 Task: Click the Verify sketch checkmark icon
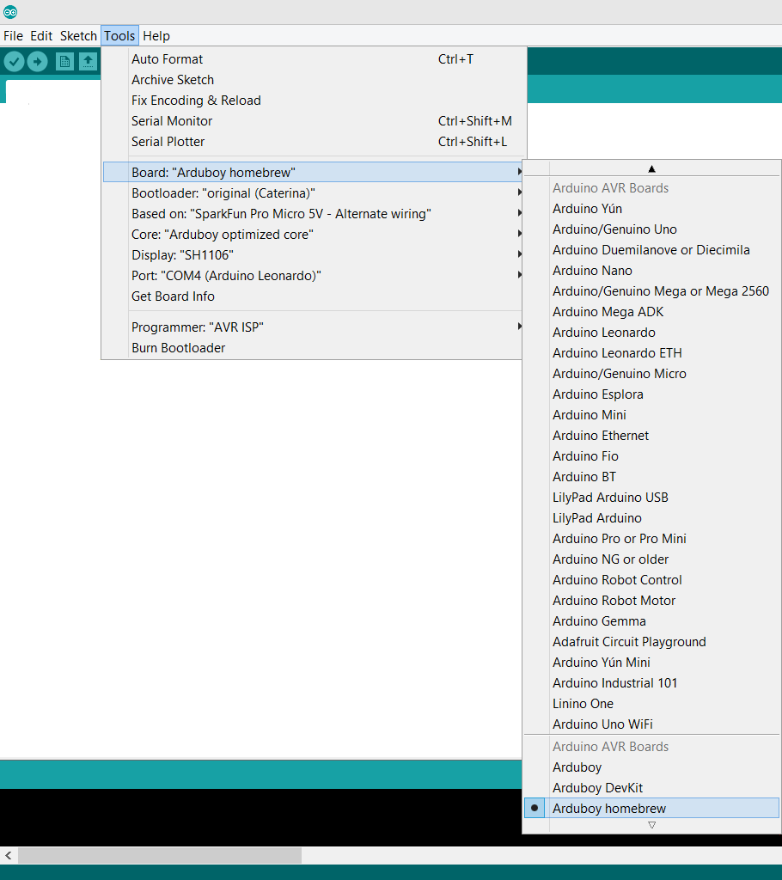14,61
